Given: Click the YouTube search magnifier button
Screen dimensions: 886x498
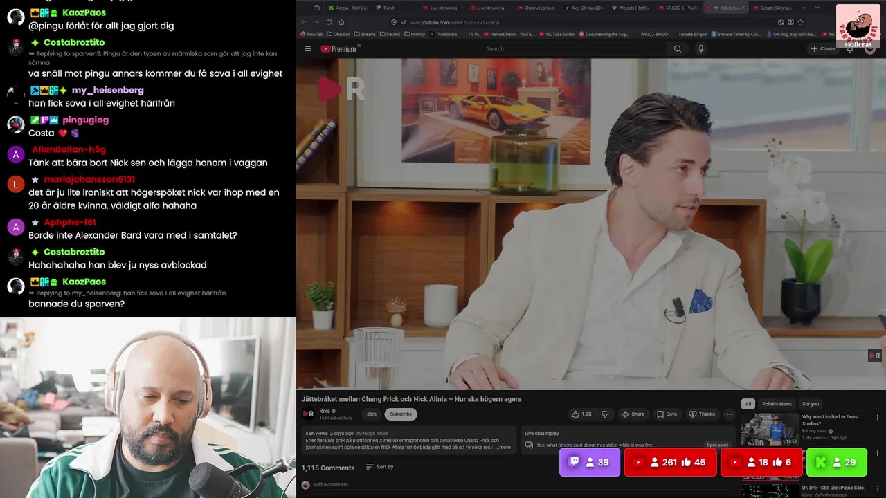Looking at the screenshot, I should [x=678, y=49].
